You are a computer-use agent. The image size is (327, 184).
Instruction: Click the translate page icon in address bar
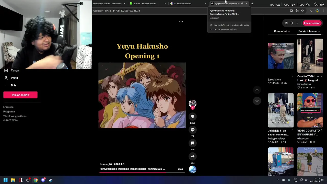pos(297,11)
